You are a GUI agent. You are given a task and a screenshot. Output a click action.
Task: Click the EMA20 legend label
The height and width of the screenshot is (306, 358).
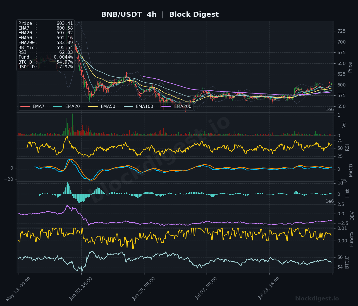[72, 107]
